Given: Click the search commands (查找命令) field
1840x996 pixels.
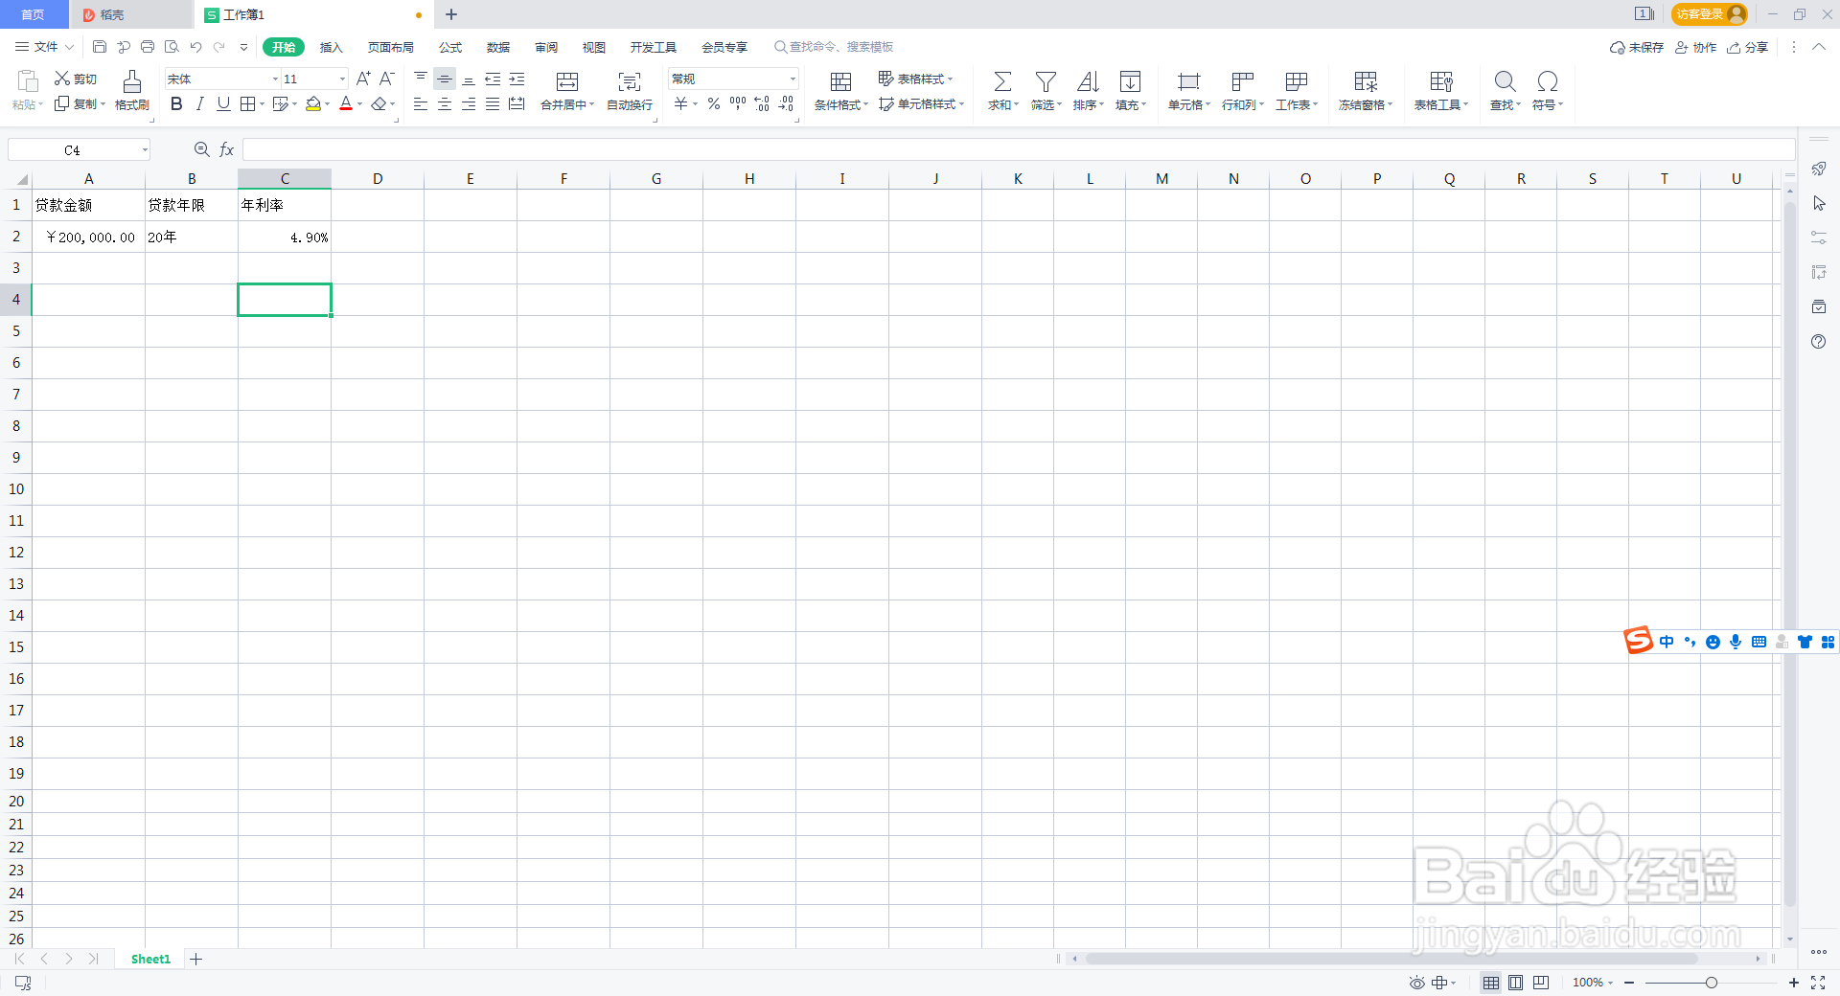Looking at the screenshot, I should 834,47.
